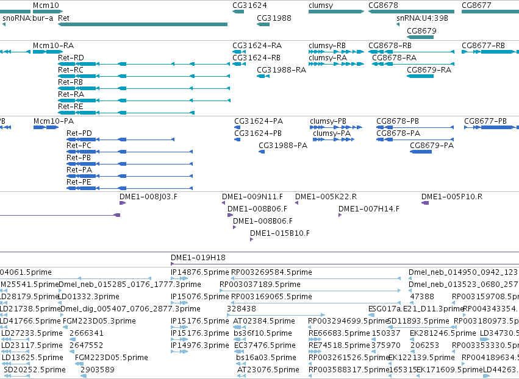Open the DME1-005P10.R label

tap(452, 197)
